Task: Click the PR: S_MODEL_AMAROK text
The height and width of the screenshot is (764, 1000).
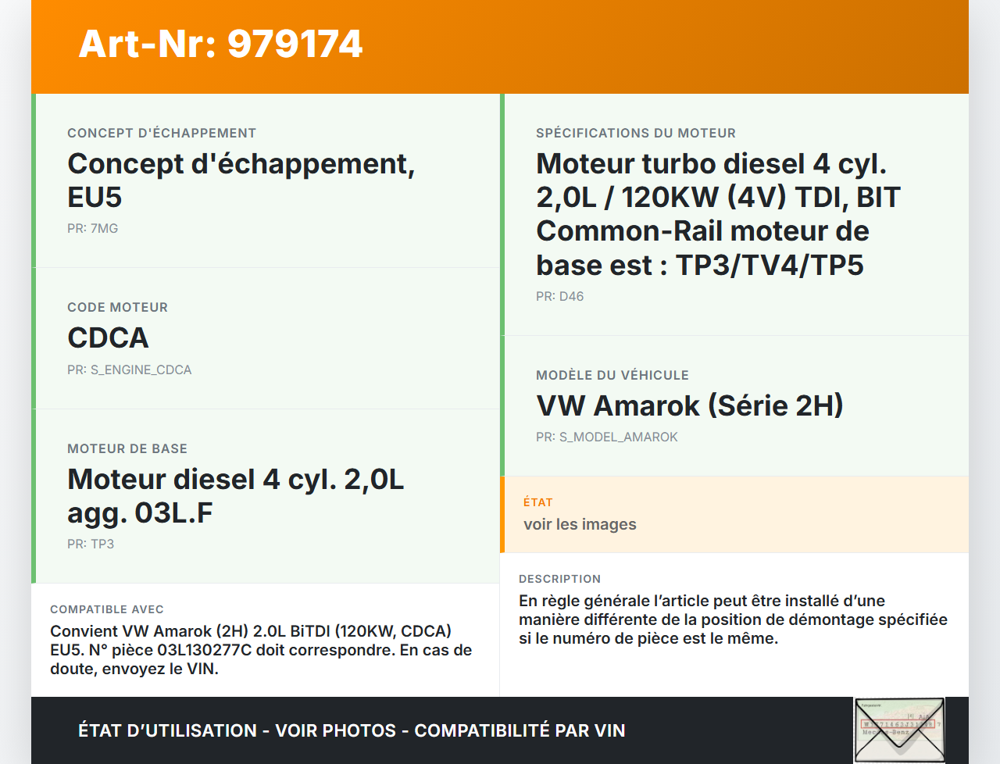Action: pyautogui.click(x=607, y=437)
